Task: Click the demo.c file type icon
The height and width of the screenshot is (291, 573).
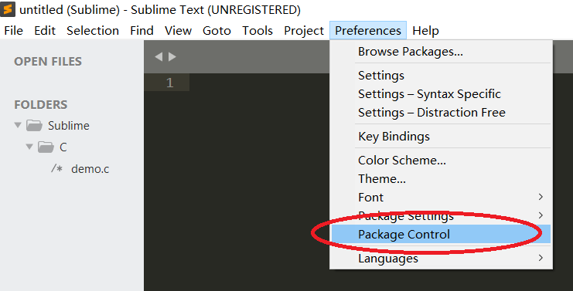Action: (x=56, y=168)
